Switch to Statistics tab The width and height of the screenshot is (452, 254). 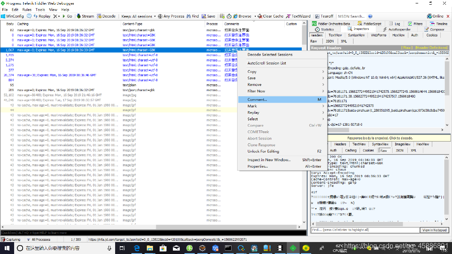tap(324, 30)
